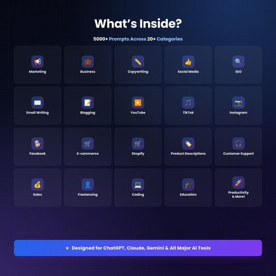Click the Sales money bag icon
Image resolution: width=276 pixels, height=276 pixels.
coord(37,185)
